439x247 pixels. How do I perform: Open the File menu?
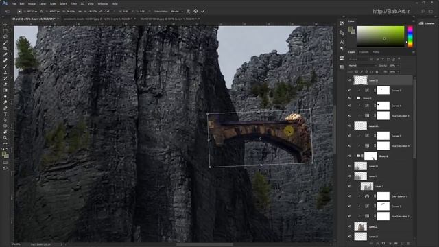(x=14, y=4)
